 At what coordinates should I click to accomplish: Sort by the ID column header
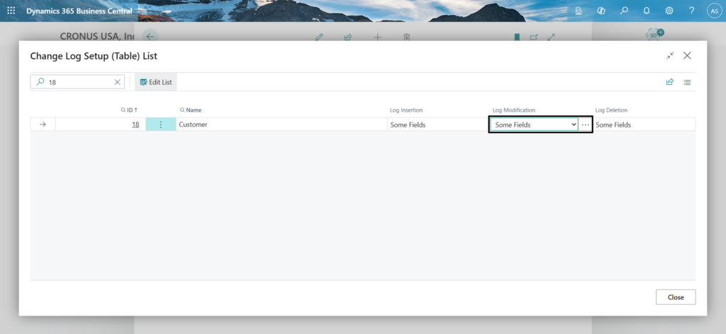130,110
